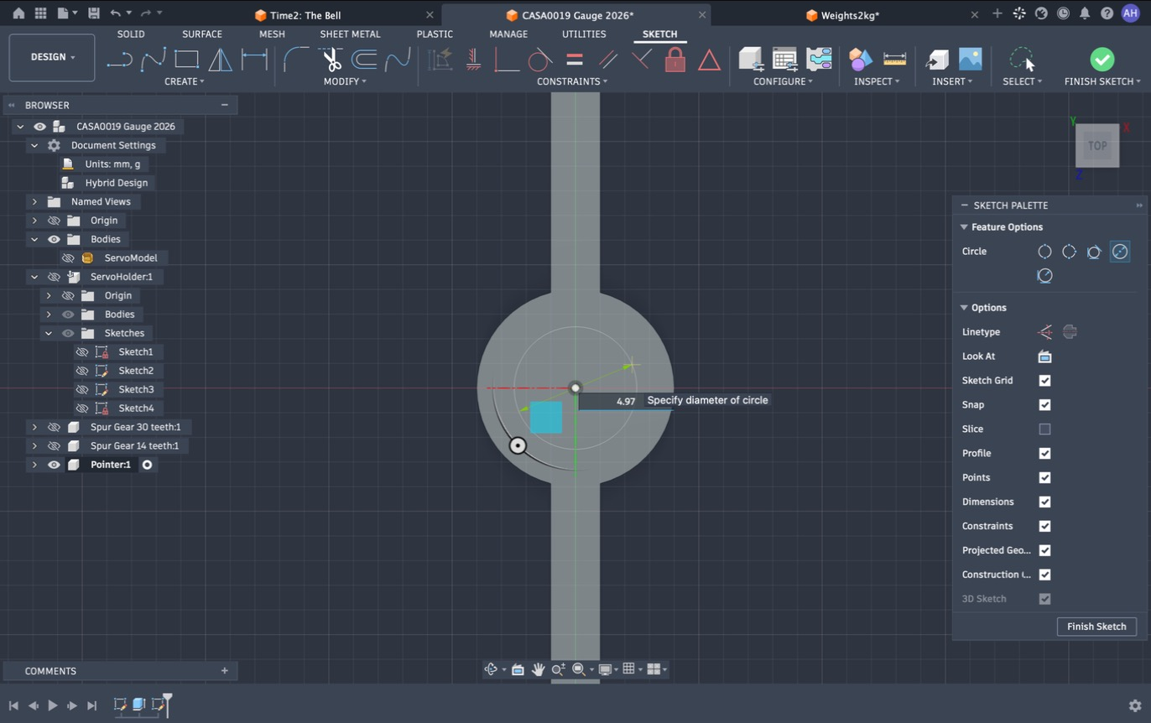Open the Time2: The Bell document tab
1151x723 pixels.
[x=305, y=15]
